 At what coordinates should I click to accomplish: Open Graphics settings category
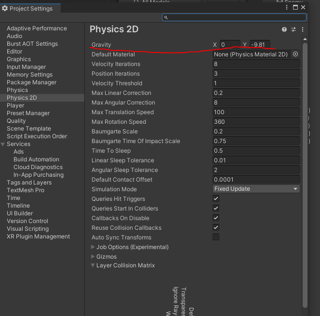click(19, 59)
